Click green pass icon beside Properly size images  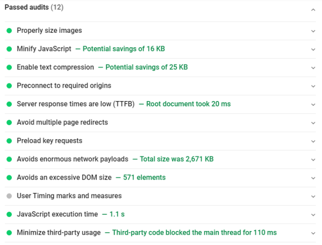tap(9, 31)
